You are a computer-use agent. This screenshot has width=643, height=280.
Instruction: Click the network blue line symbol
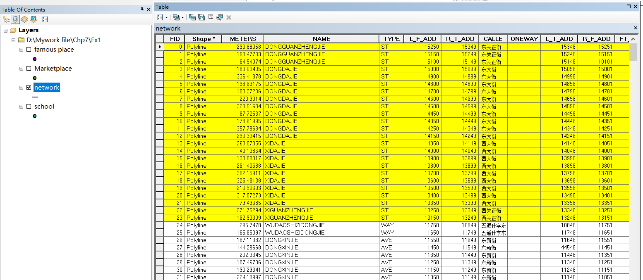point(35,97)
